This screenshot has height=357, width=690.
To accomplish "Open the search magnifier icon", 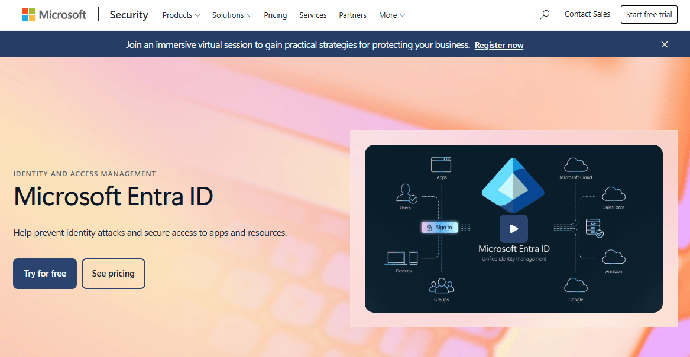I will pos(545,15).
